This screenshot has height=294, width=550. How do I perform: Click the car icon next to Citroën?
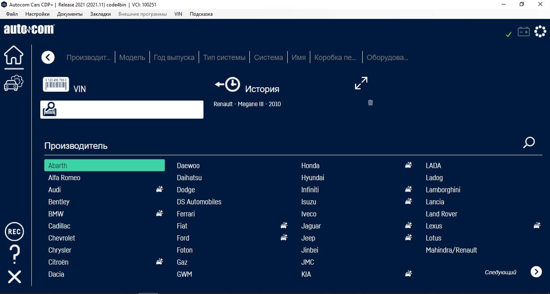point(160,261)
